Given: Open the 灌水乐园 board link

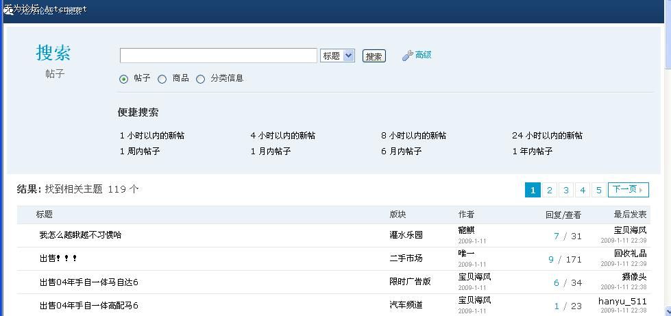Looking at the screenshot, I should 406,235.
